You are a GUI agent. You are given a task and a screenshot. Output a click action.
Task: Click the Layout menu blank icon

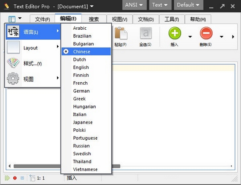pos(13,47)
